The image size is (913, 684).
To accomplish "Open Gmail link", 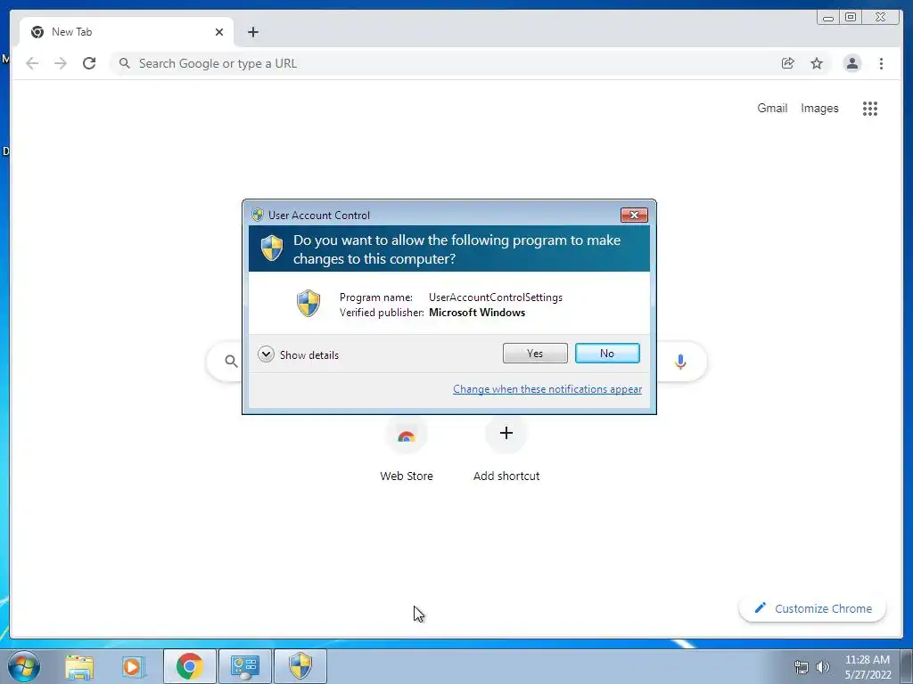I will point(772,108).
